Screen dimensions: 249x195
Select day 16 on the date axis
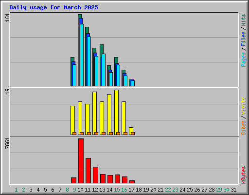(x=124, y=190)
